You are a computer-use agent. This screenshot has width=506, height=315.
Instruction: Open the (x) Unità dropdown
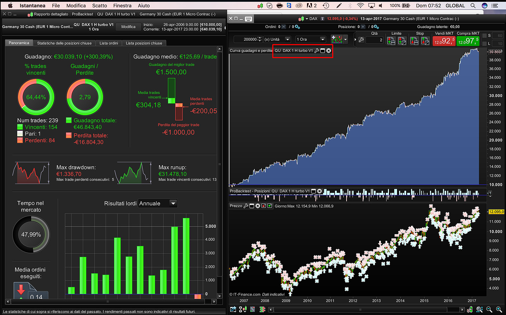coord(277,39)
